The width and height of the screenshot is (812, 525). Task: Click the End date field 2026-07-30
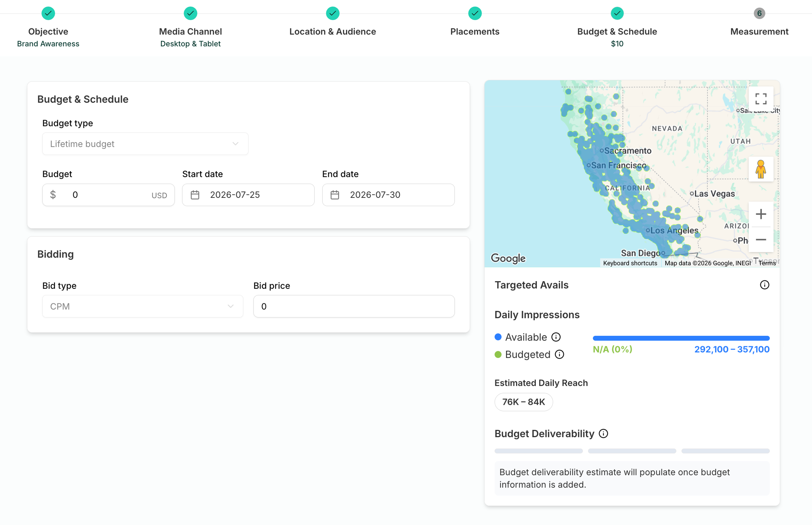388,195
